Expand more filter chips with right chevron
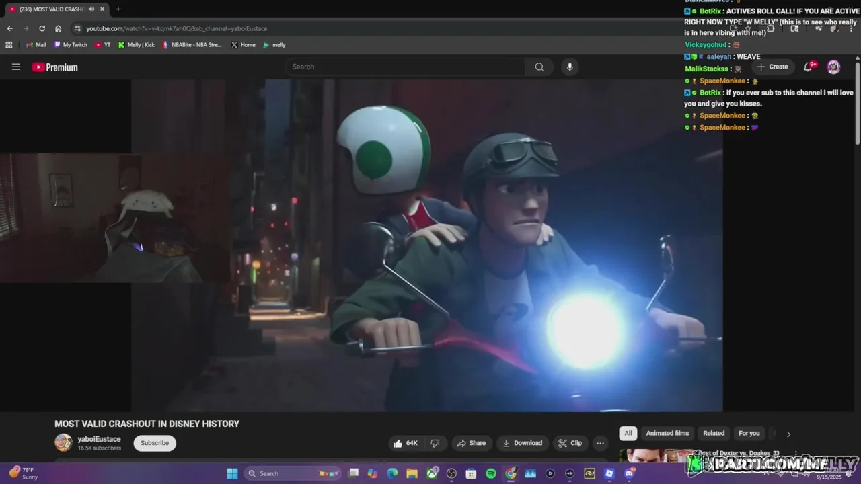Image resolution: width=861 pixels, height=484 pixels. click(788, 434)
